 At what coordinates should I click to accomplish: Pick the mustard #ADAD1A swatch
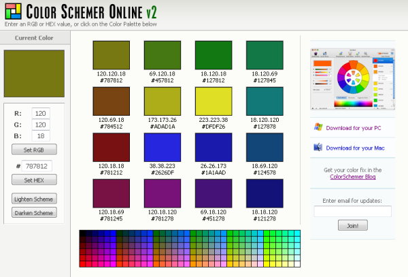(163, 101)
